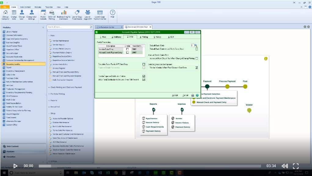Click the Cancel button in dialog
Viewport: 312px width, 176px height.
(185, 95)
